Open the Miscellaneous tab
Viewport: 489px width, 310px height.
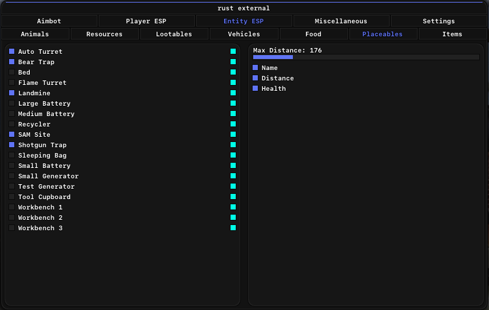341,21
